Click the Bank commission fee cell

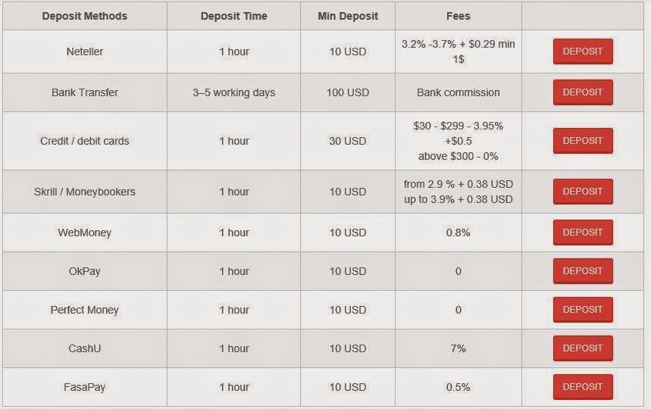pos(459,92)
